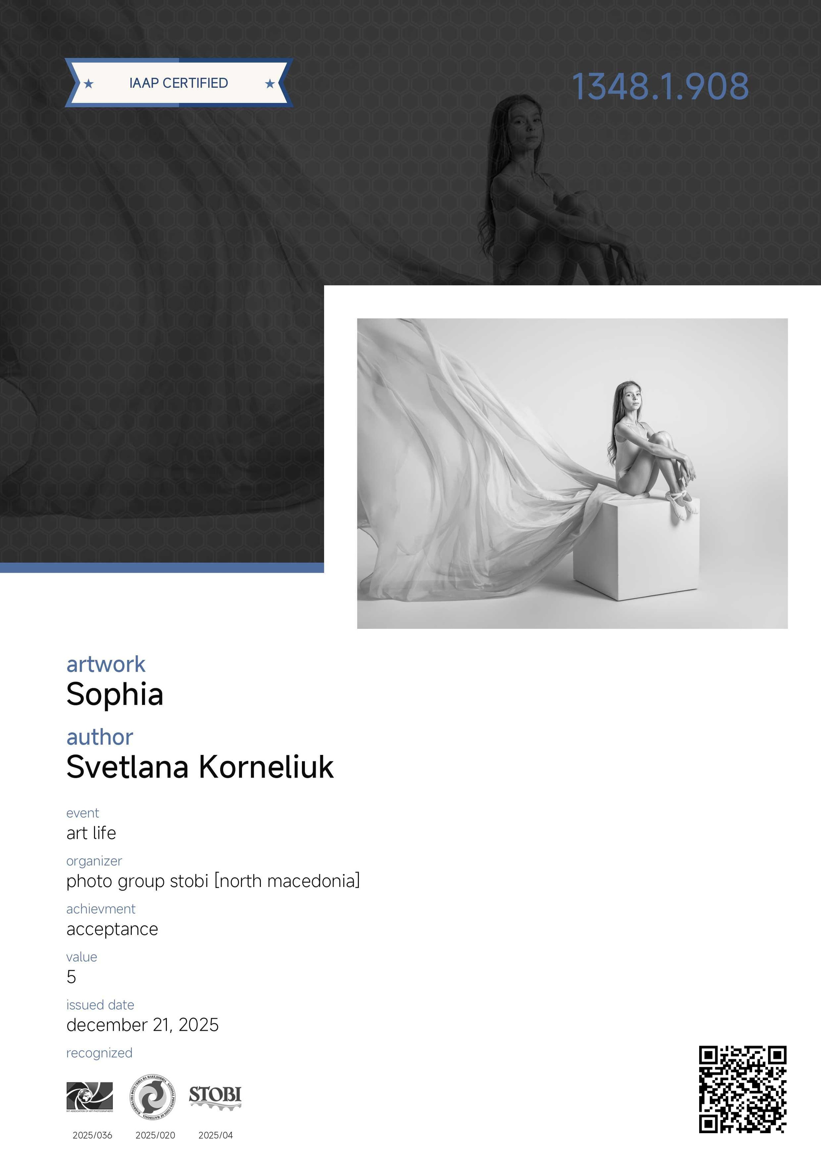Click the right star on the IAAP ribbon
Screen dimensions: 821x1161
point(270,83)
